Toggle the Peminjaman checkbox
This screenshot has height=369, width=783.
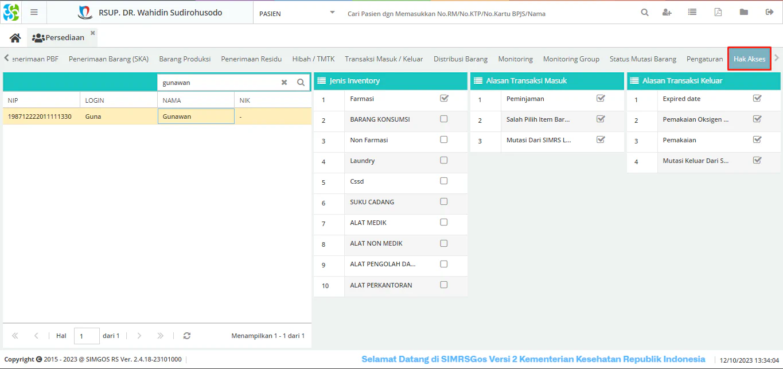pos(601,98)
